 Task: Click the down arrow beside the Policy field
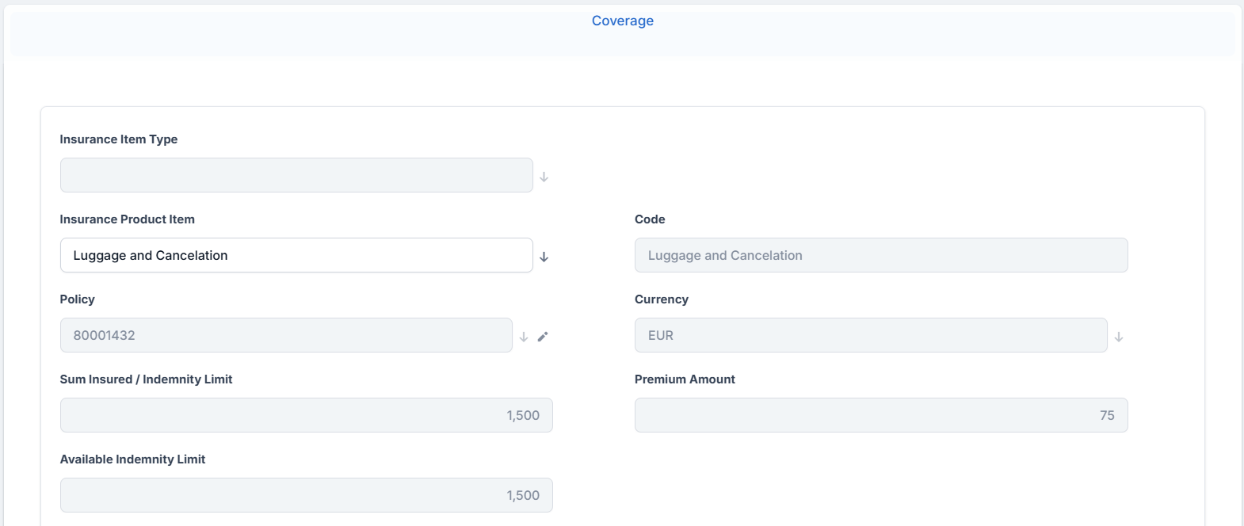coord(524,337)
